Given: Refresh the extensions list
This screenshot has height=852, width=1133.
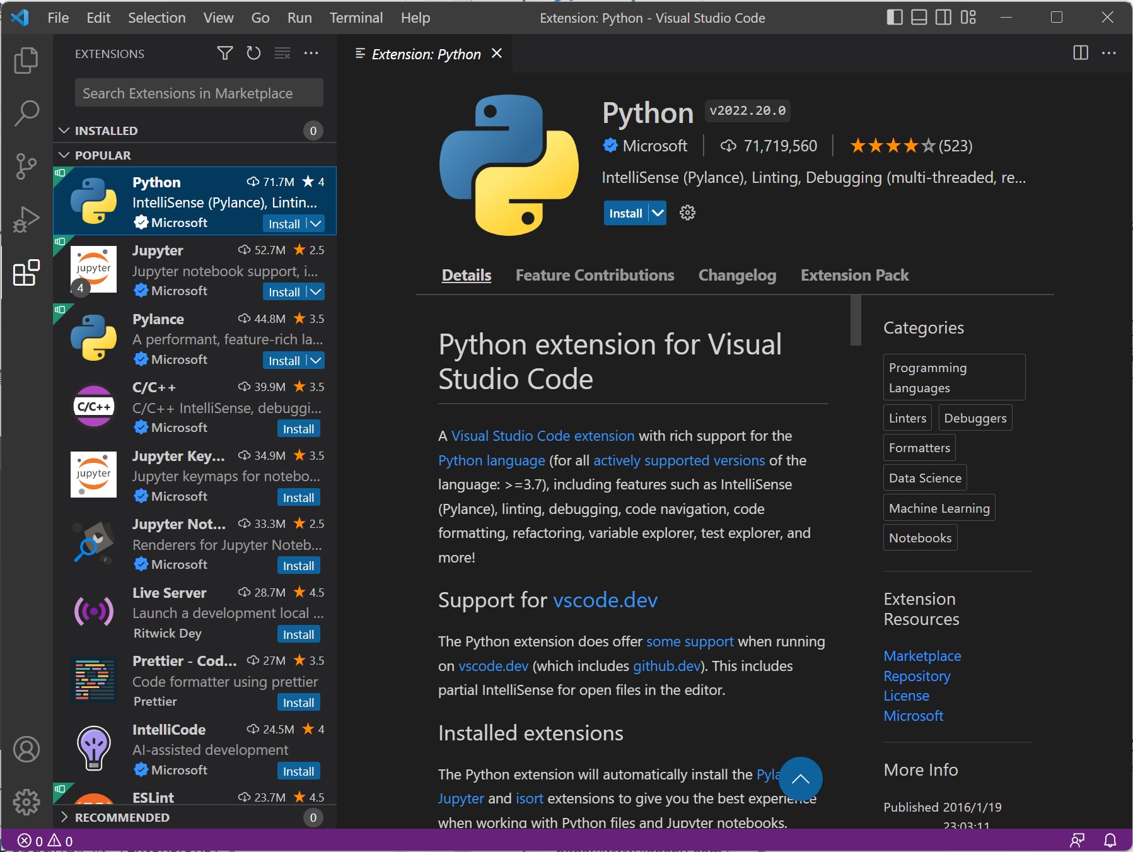Looking at the screenshot, I should point(253,54).
